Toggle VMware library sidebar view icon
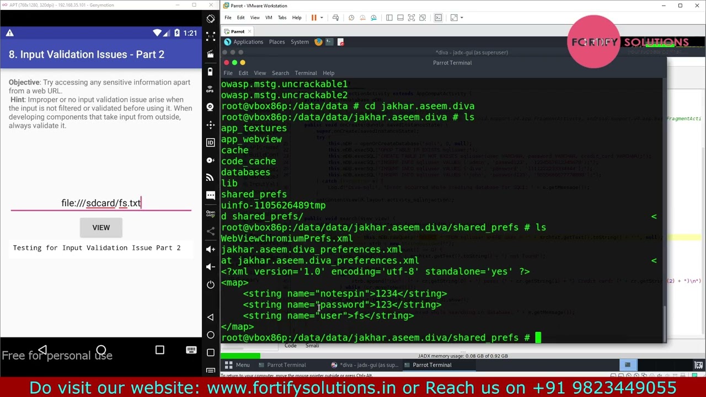Viewport: 706px width, 397px height. (x=389, y=18)
